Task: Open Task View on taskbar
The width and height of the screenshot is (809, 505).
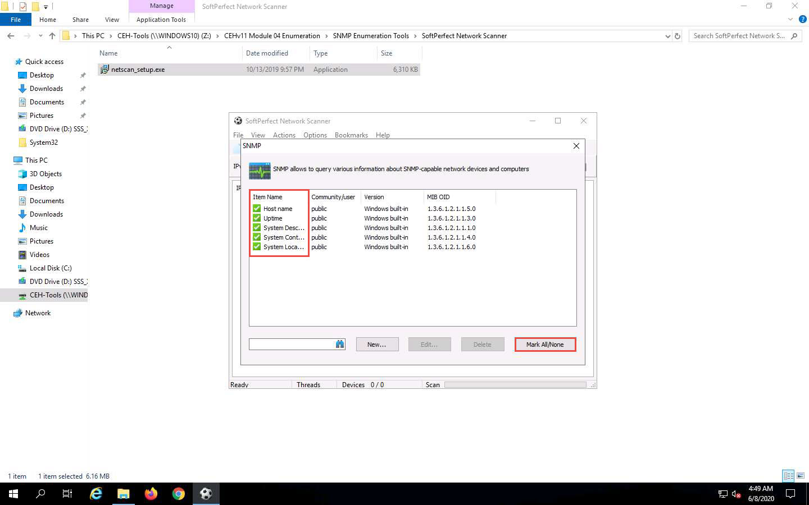Action: tap(67, 494)
